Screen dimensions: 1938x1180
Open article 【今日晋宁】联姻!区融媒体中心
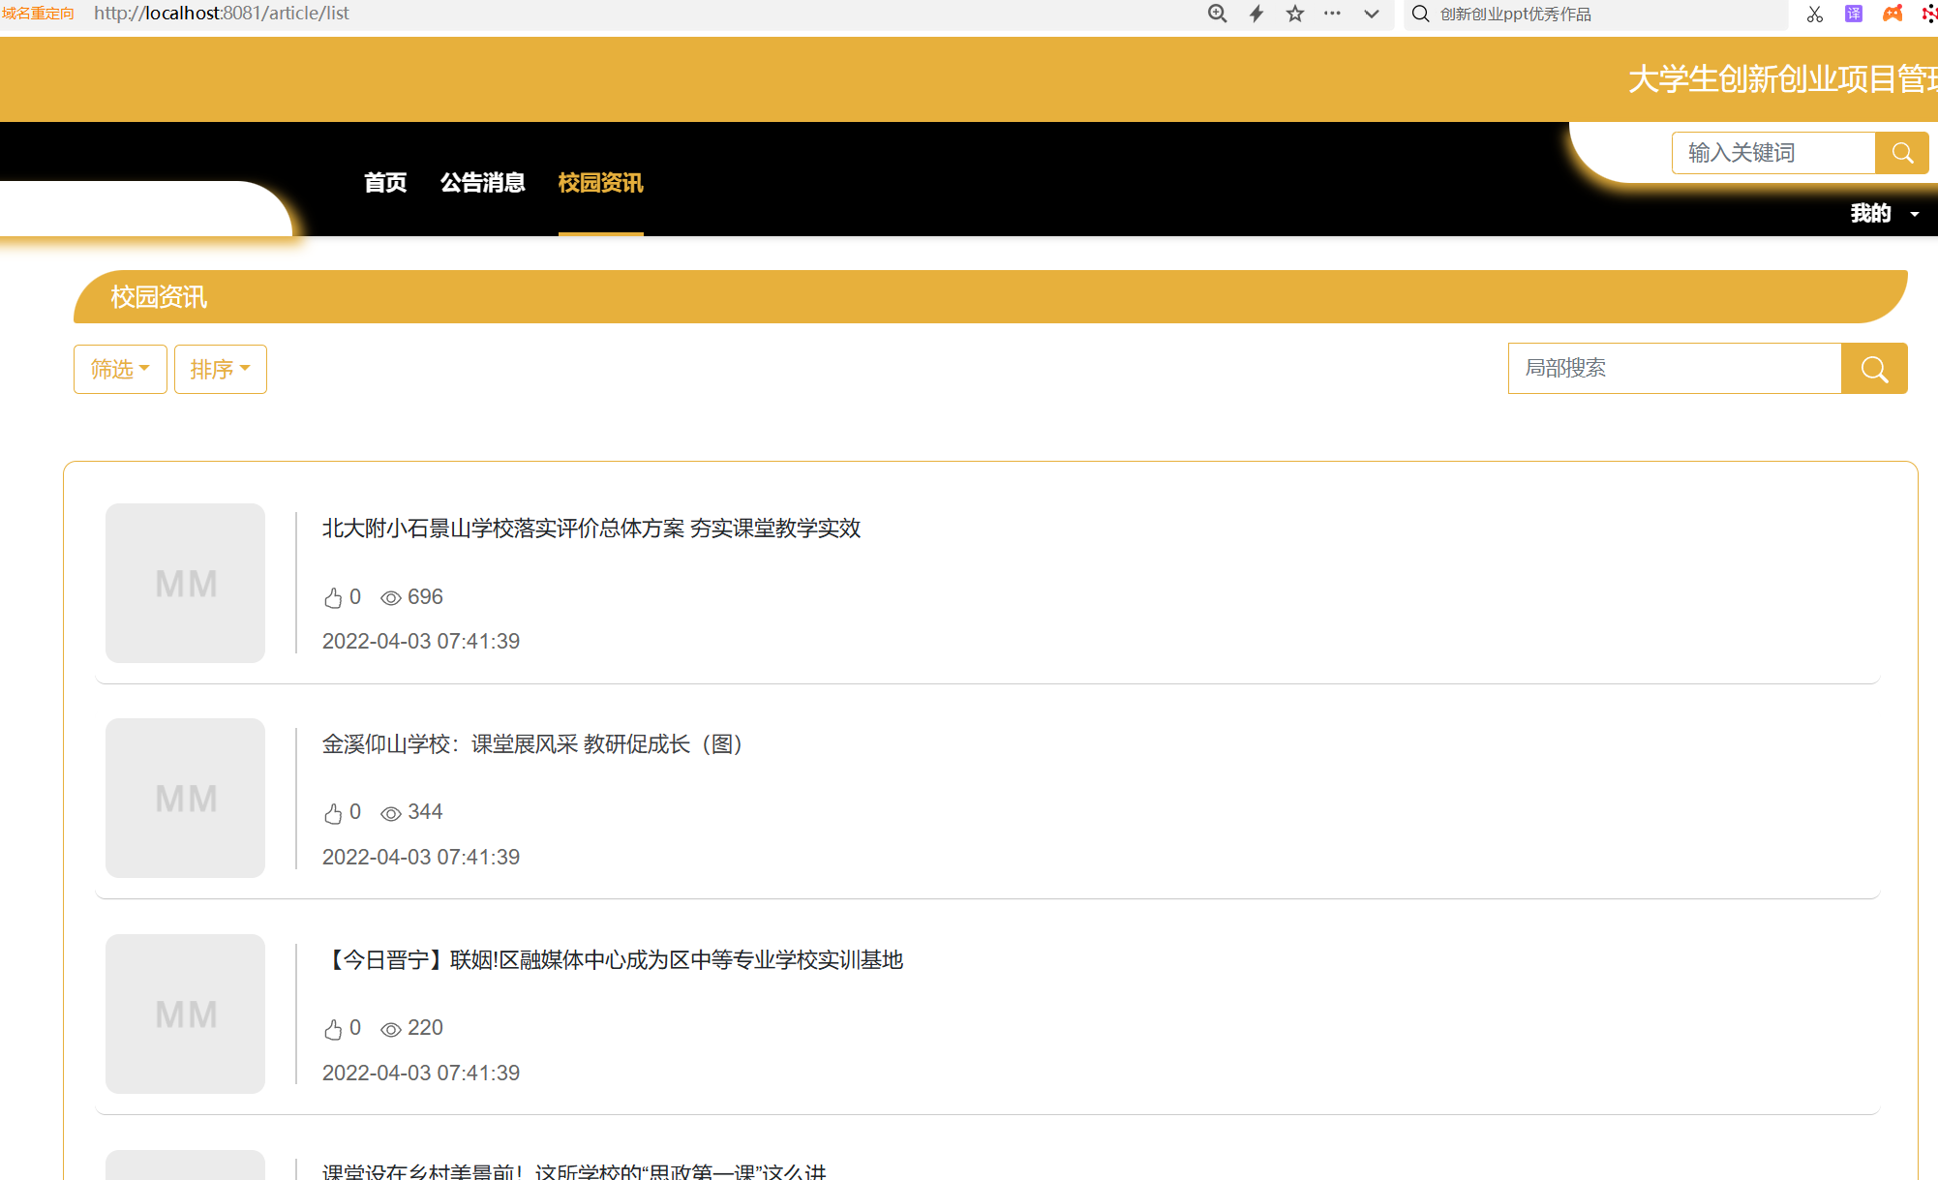(613, 959)
